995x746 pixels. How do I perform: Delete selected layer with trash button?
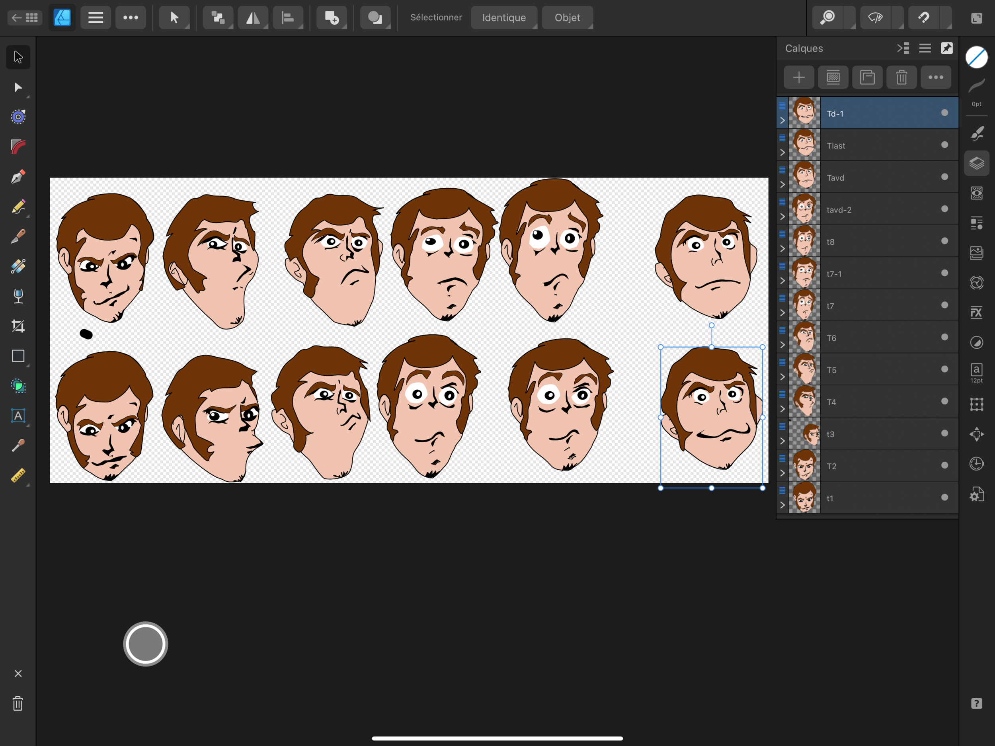[901, 77]
